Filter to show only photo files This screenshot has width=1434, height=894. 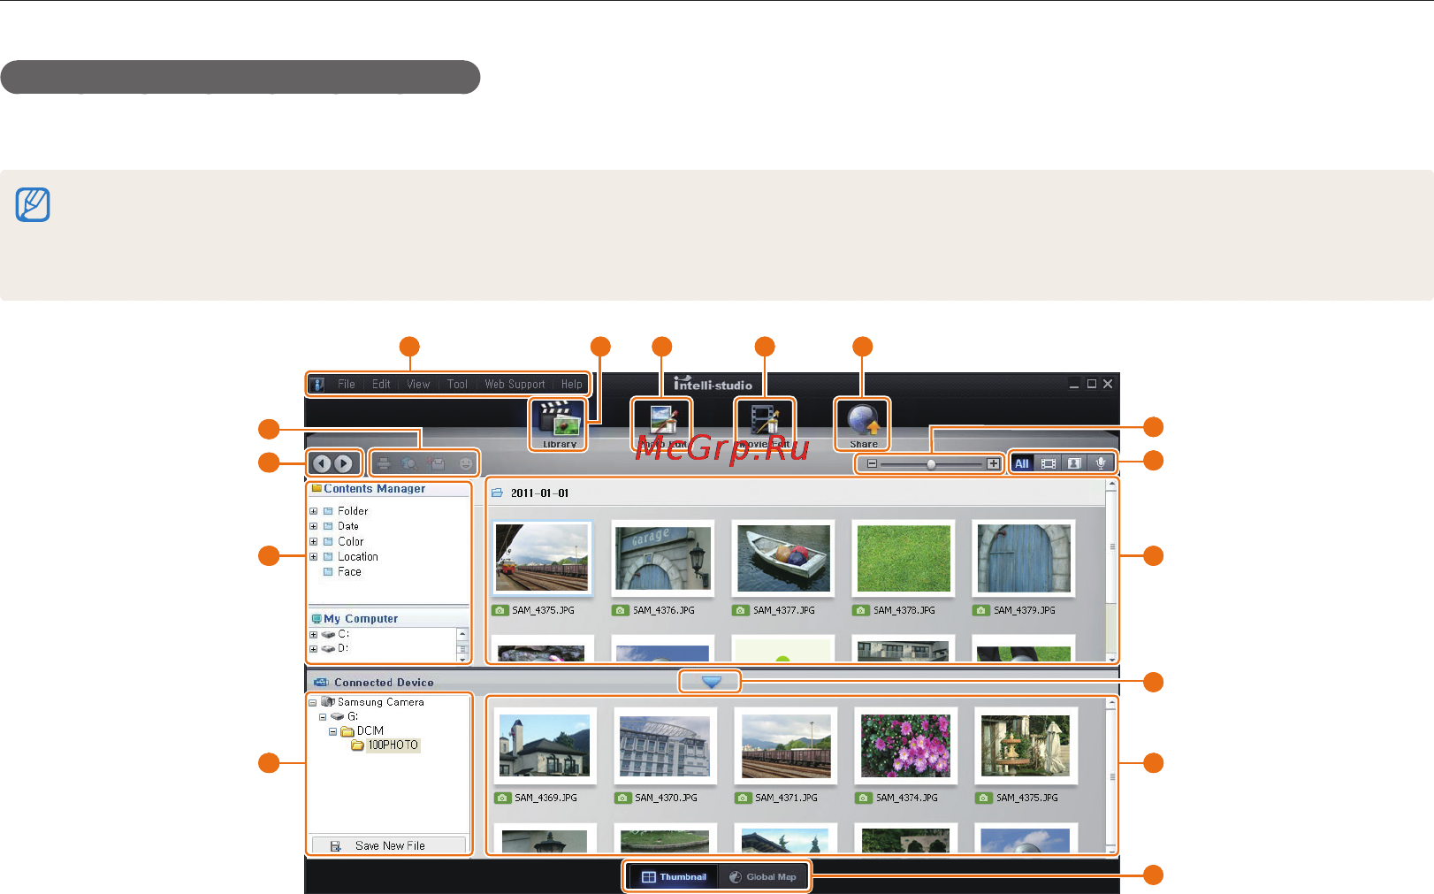click(x=1074, y=463)
